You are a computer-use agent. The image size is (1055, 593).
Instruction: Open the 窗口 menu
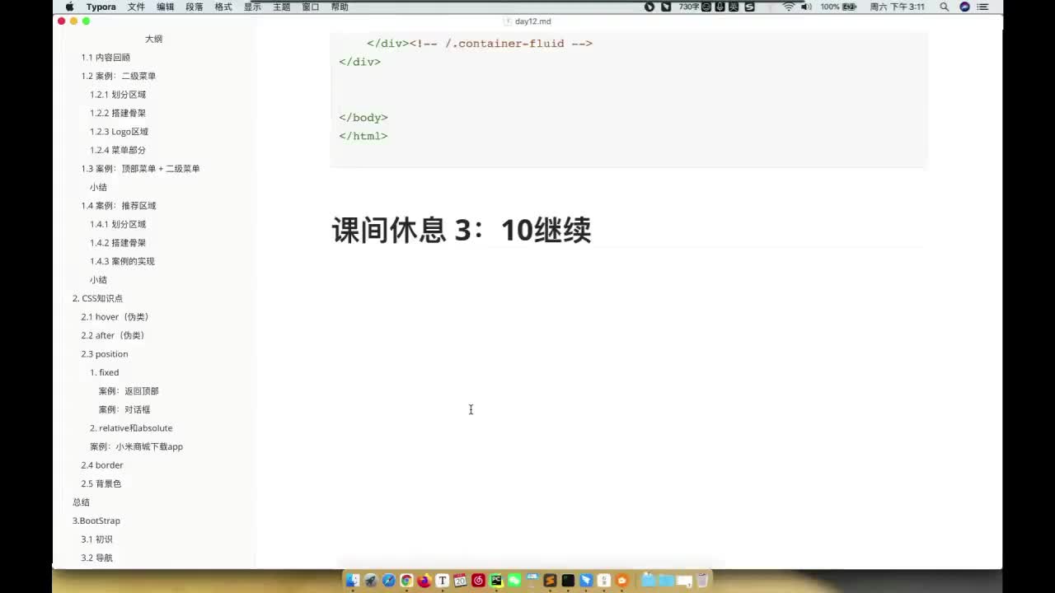tap(311, 7)
